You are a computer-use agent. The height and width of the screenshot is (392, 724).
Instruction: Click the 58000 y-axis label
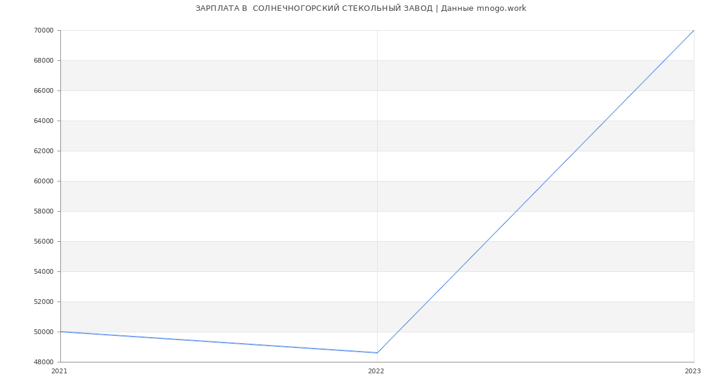(43, 211)
